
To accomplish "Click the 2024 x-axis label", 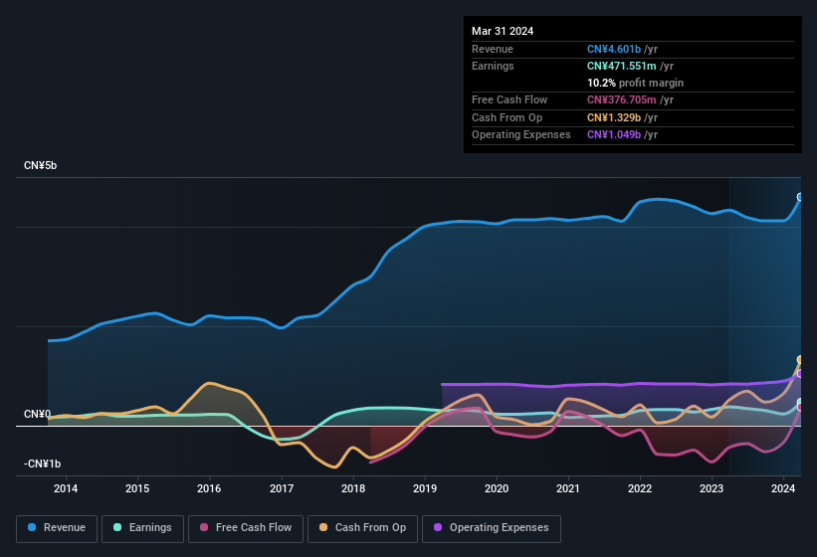I will coord(783,488).
